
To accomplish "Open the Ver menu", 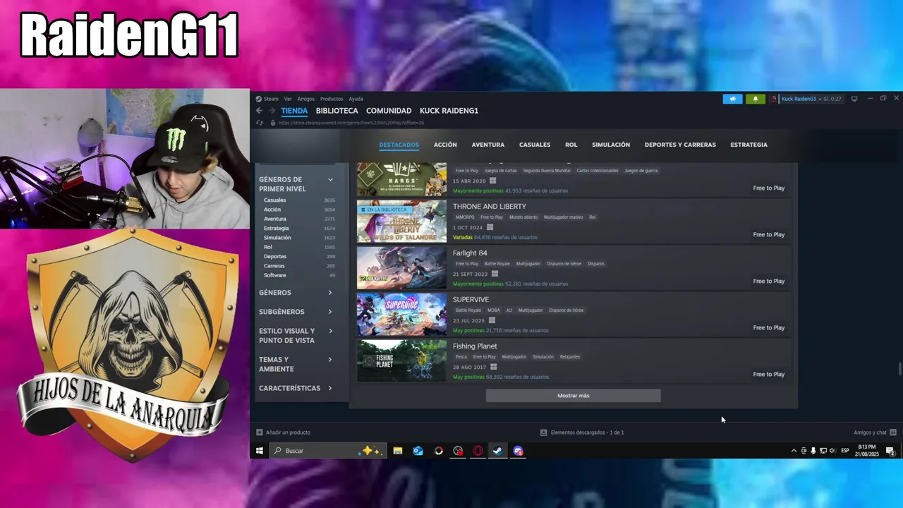I will click(x=288, y=99).
